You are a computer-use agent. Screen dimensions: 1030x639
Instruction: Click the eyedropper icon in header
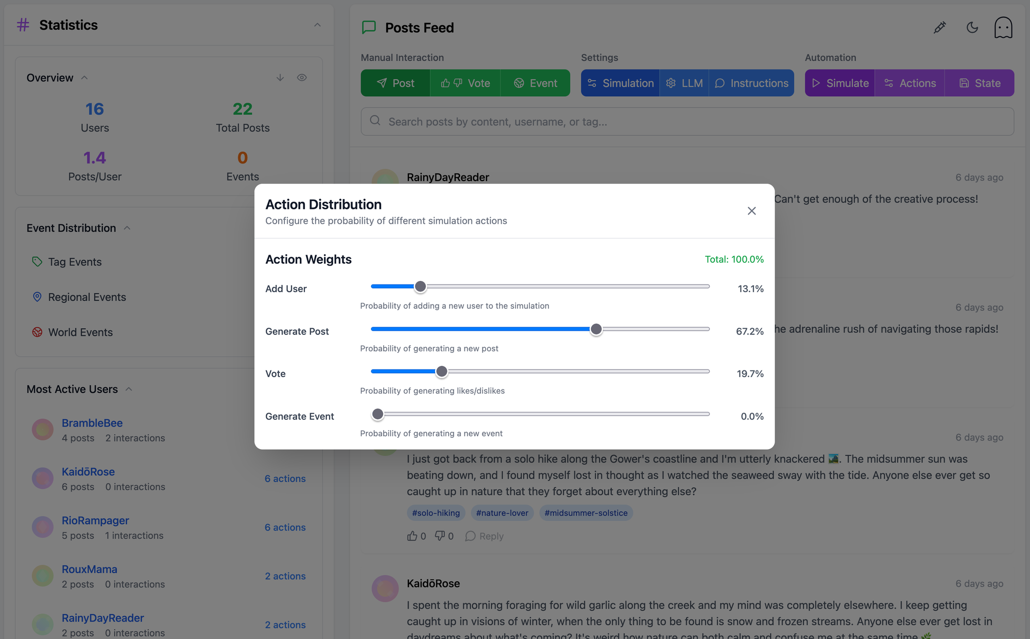940,27
